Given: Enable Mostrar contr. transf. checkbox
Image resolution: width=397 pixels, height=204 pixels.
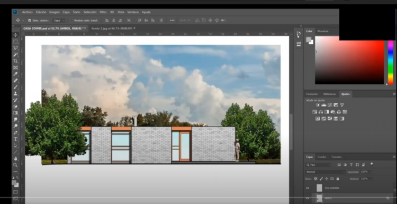Looking at the screenshot, I should pyautogui.click(x=71, y=21).
